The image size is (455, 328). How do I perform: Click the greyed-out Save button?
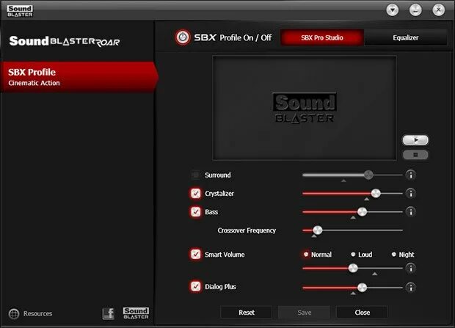(x=304, y=313)
